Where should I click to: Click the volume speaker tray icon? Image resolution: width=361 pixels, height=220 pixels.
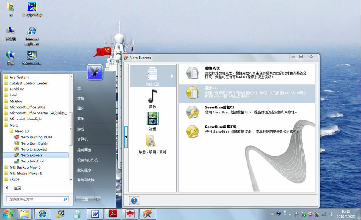click(331, 214)
